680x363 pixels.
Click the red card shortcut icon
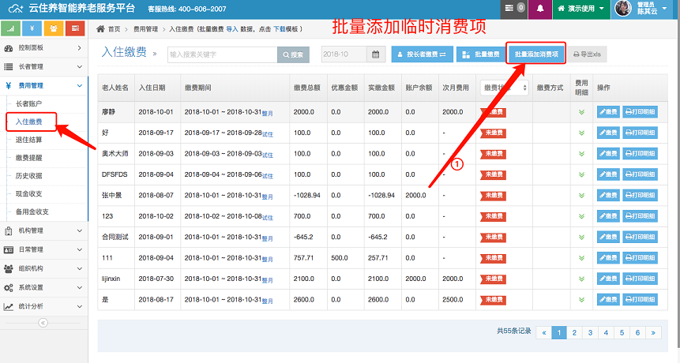[75, 28]
